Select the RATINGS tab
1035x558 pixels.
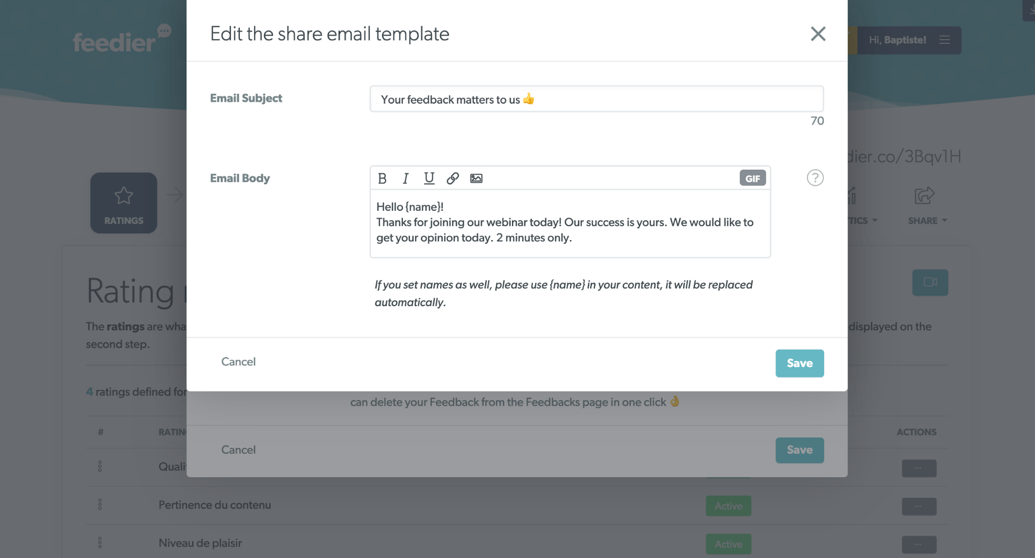click(124, 203)
